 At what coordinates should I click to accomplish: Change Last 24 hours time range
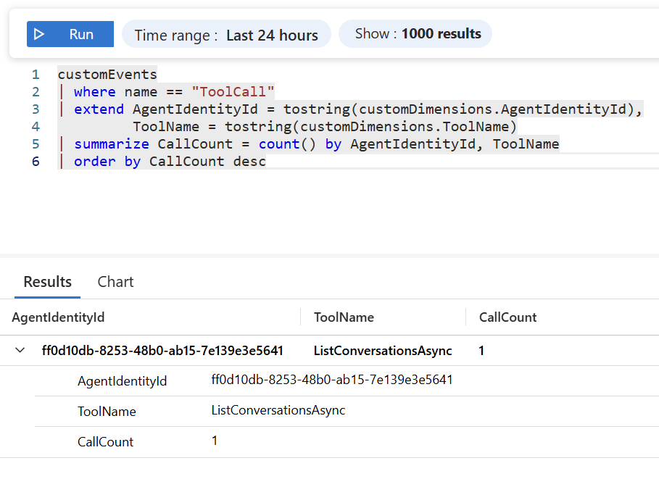coord(273,34)
